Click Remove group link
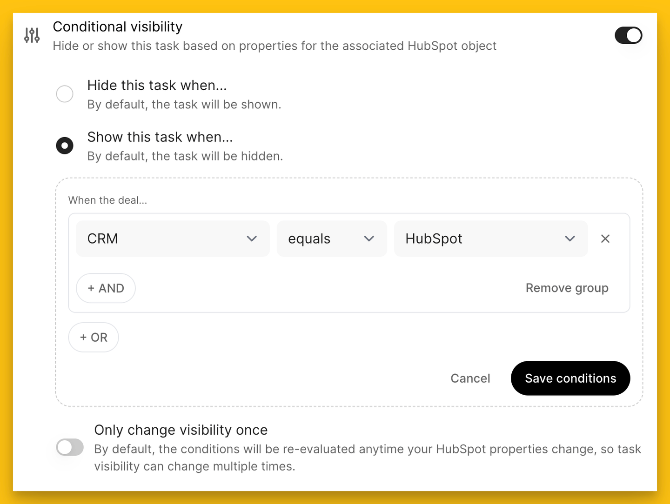Viewport: 670px width, 504px height. pos(567,288)
